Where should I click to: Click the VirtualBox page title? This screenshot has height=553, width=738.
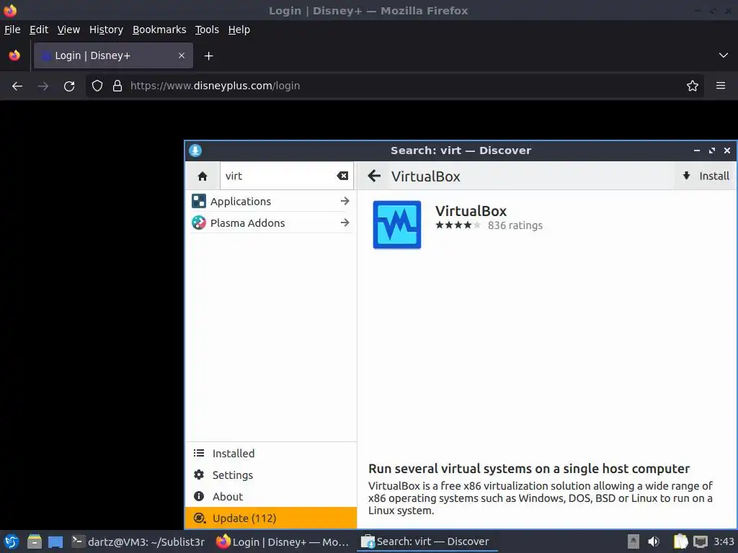[425, 176]
